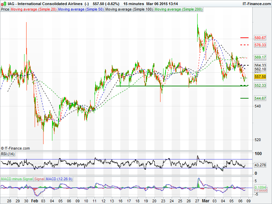Select Moving average (Simple 20) legend label
This screenshot has width=272, height=204.
click(x=33, y=10)
